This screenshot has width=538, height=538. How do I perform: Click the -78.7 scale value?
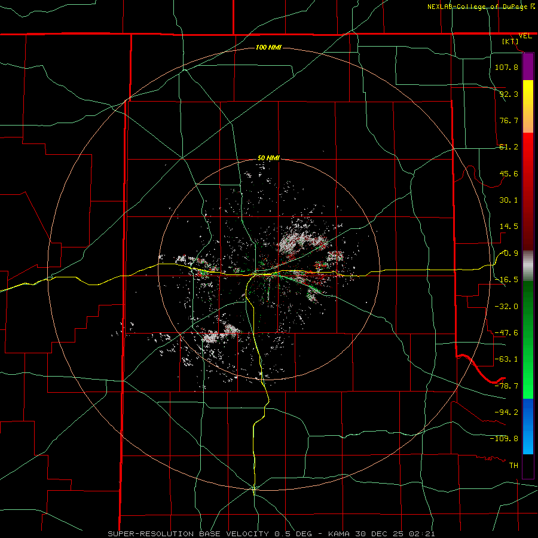(506, 386)
